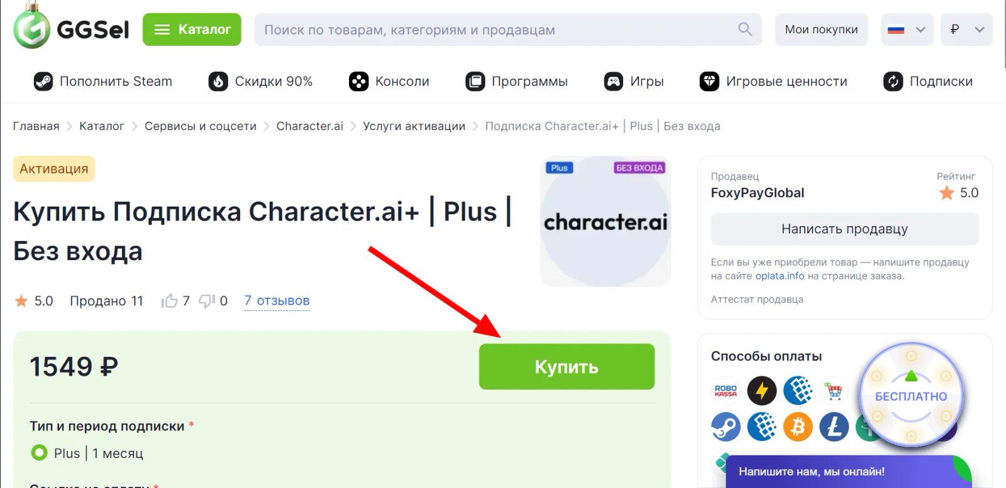The image size is (1006, 488).
Task: Click the search magnifier icon
Action: point(744,29)
